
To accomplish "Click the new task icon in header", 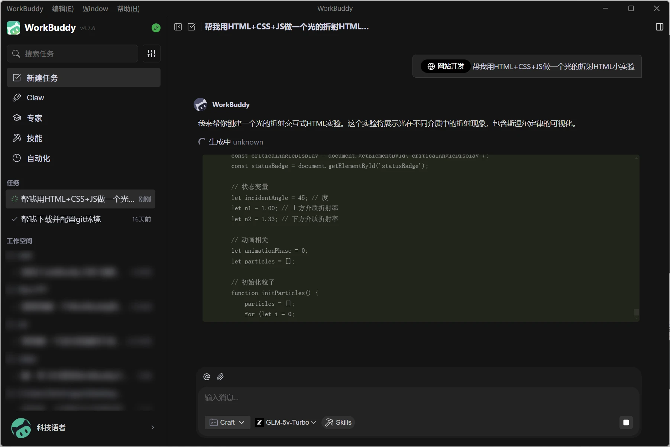I will (191, 27).
